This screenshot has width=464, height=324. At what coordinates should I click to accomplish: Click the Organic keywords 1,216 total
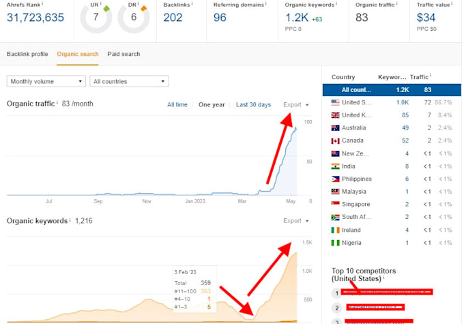coord(84,221)
